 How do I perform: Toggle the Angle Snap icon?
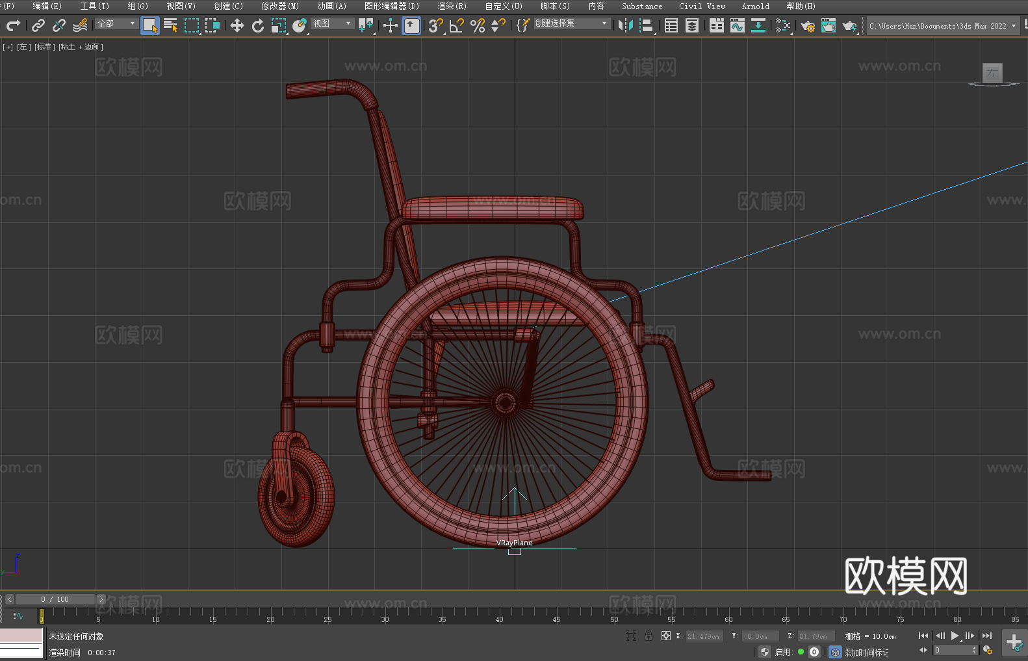(457, 25)
